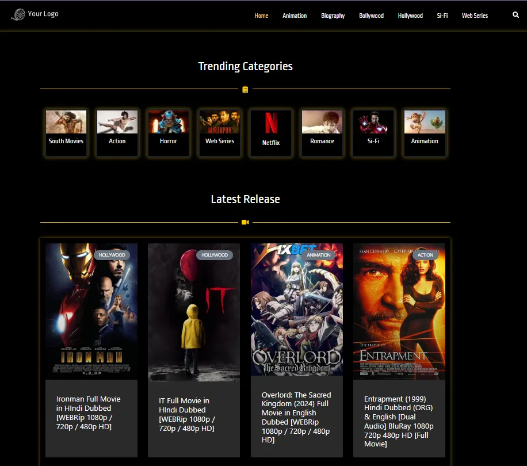Open the Mirzapur Web Series category image
The width and height of the screenshot is (527, 466).
219,122
